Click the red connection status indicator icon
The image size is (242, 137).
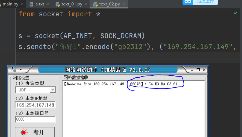coord(23,132)
